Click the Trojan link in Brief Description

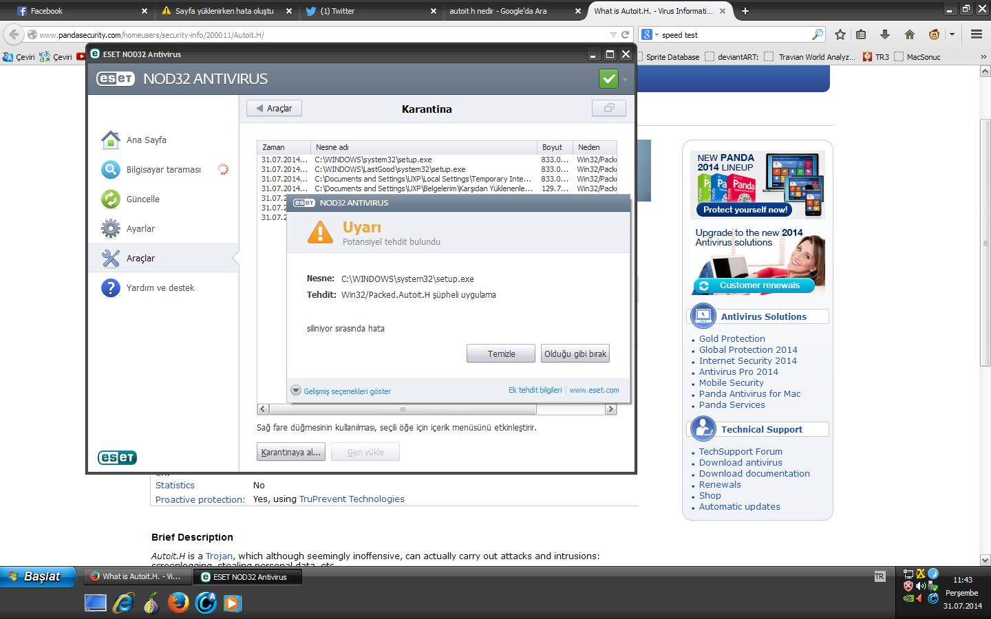(220, 556)
